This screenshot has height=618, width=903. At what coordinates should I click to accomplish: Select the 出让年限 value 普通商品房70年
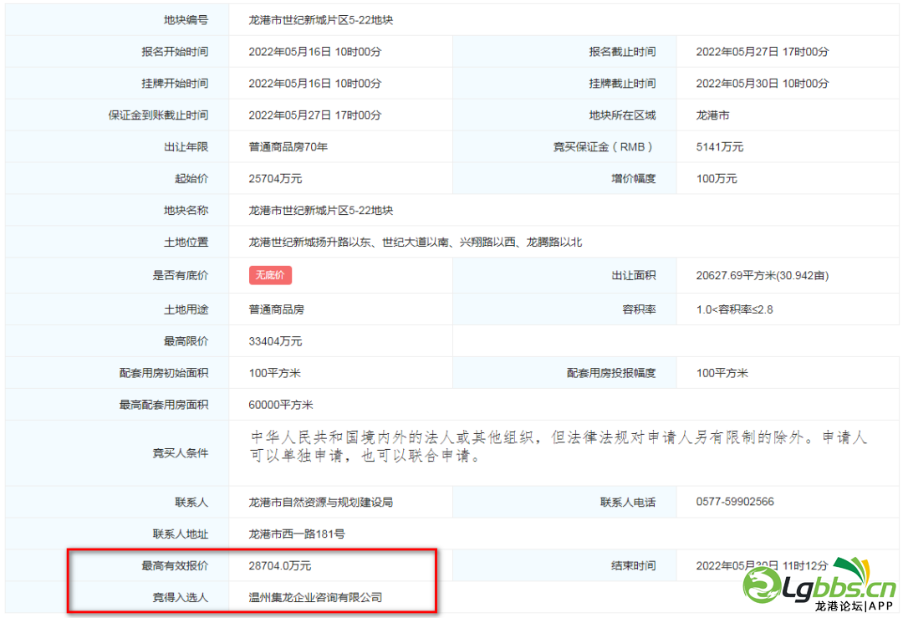288,147
